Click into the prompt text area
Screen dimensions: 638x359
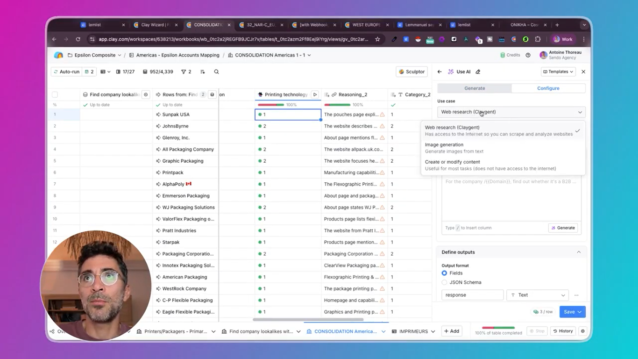[511, 199]
